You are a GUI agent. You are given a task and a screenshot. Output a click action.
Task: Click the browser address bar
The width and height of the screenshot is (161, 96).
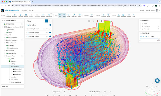(x=76, y=6)
